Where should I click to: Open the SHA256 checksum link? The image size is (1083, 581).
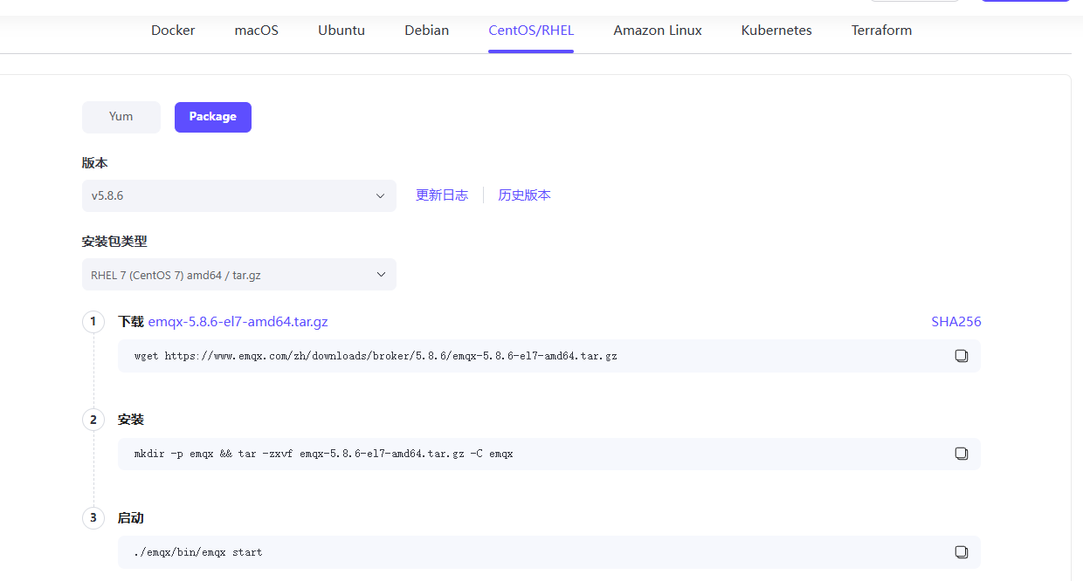(956, 322)
